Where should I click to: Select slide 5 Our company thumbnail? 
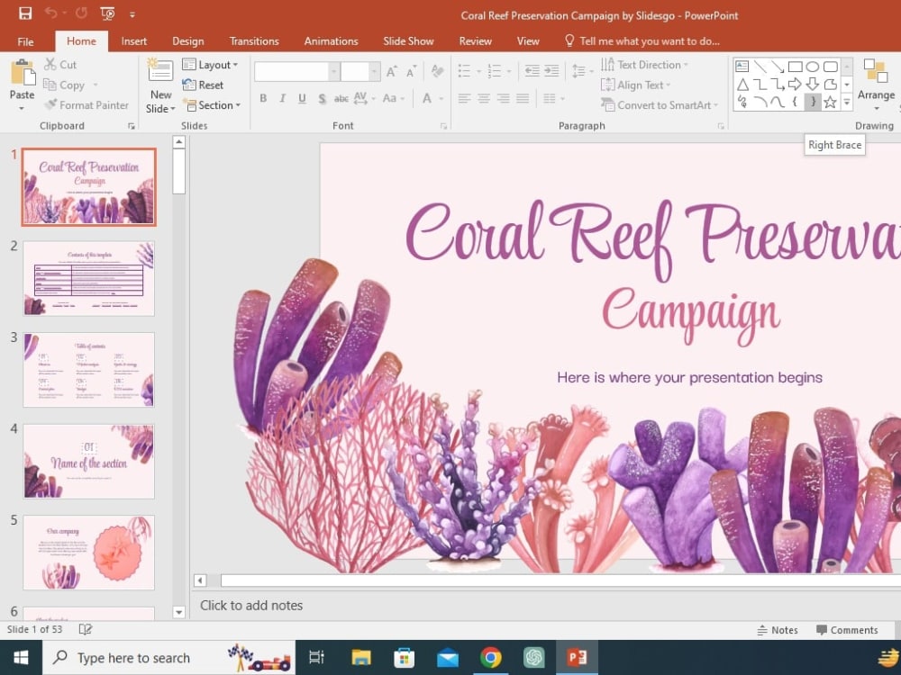click(89, 553)
